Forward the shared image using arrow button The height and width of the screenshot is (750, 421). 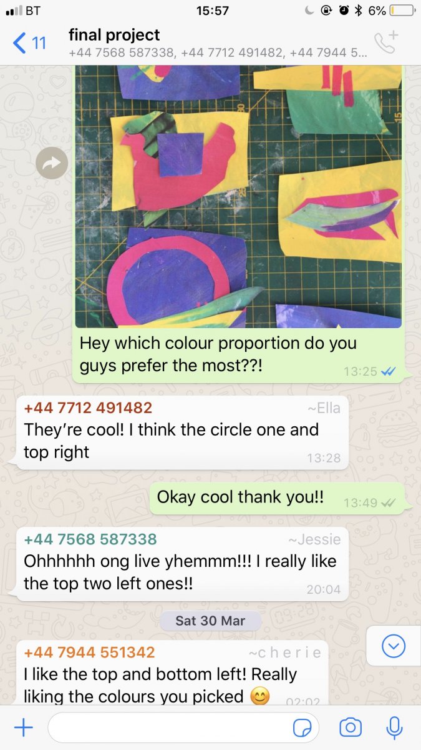pos(52,163)
